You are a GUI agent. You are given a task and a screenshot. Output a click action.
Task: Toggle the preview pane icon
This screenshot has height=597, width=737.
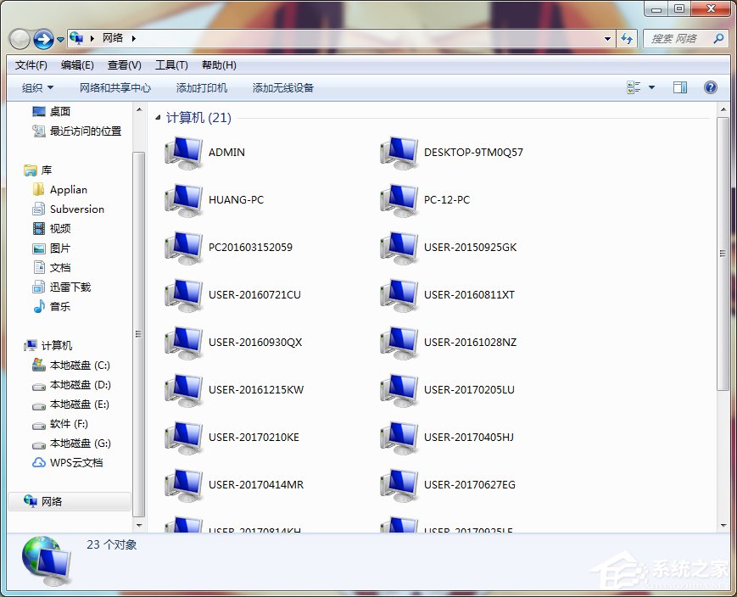pos(679,87)
